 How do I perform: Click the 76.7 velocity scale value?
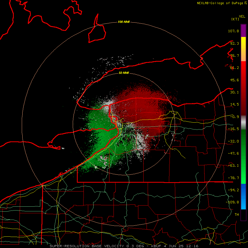pos(234,55)
